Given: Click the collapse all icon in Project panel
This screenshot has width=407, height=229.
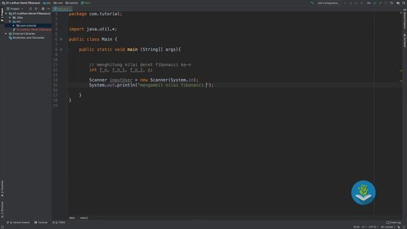Looking at the screenshot, I should (x=36, y=9).
